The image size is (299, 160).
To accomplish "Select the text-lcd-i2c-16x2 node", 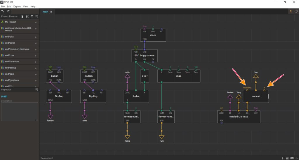I will coord(239,117).
